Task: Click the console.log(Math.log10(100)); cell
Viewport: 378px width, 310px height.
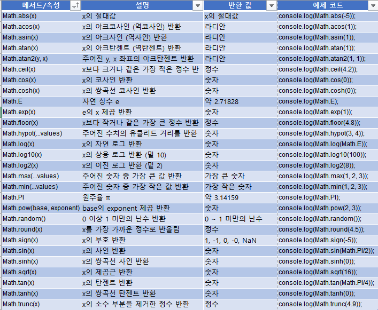Action: (328, 155)
